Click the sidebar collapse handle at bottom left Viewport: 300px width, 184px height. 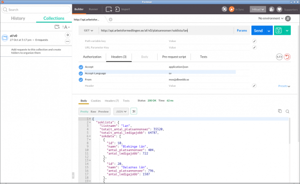point(73,175)
